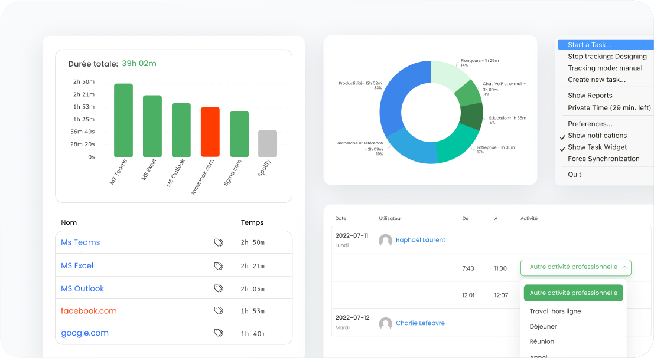Click the tag icon in the Ms Teams row
The height and width of the screenshot is (358, 654).
tap(219, 242)
